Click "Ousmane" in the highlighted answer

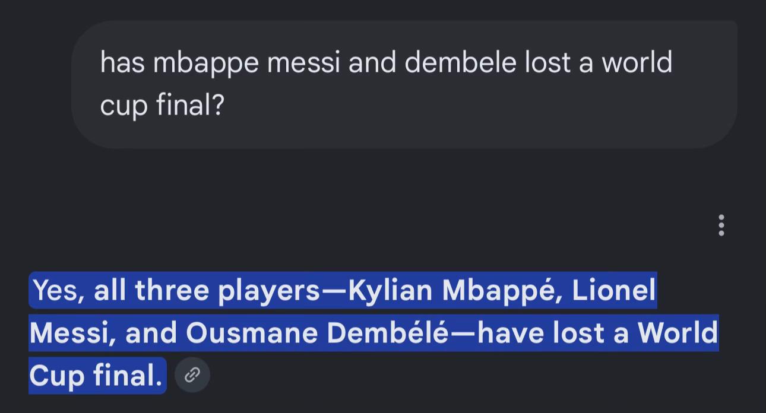pos(251,333)
